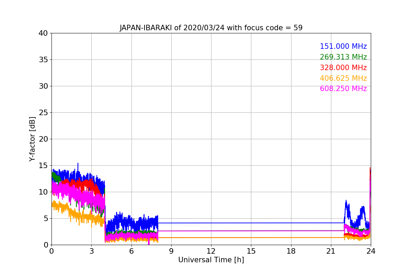
Task: Select the 151.000 MHz legend entry
Action: point(343,46)
